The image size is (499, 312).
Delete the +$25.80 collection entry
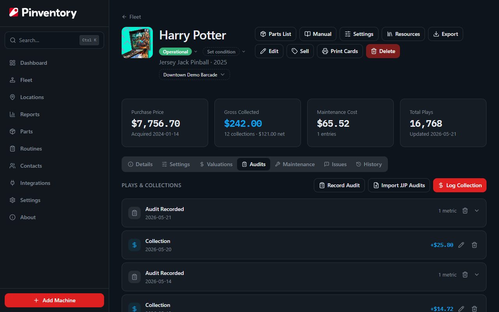[x=474, y=245]
